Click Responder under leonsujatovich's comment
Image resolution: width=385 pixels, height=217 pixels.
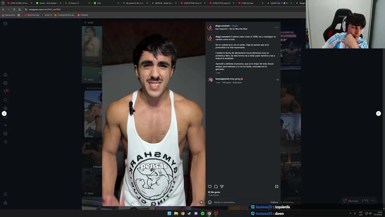237,83
